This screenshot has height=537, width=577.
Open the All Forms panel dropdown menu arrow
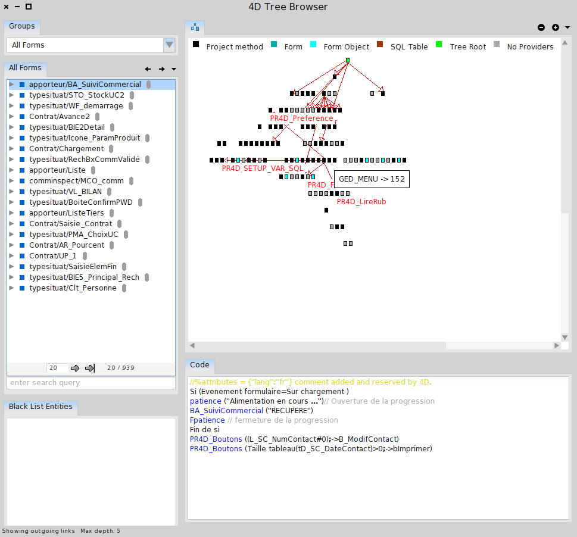coord(174,69)
